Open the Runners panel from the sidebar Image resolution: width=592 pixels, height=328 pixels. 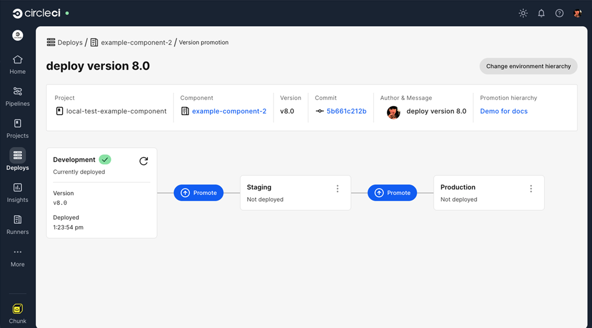coord(17,224)
